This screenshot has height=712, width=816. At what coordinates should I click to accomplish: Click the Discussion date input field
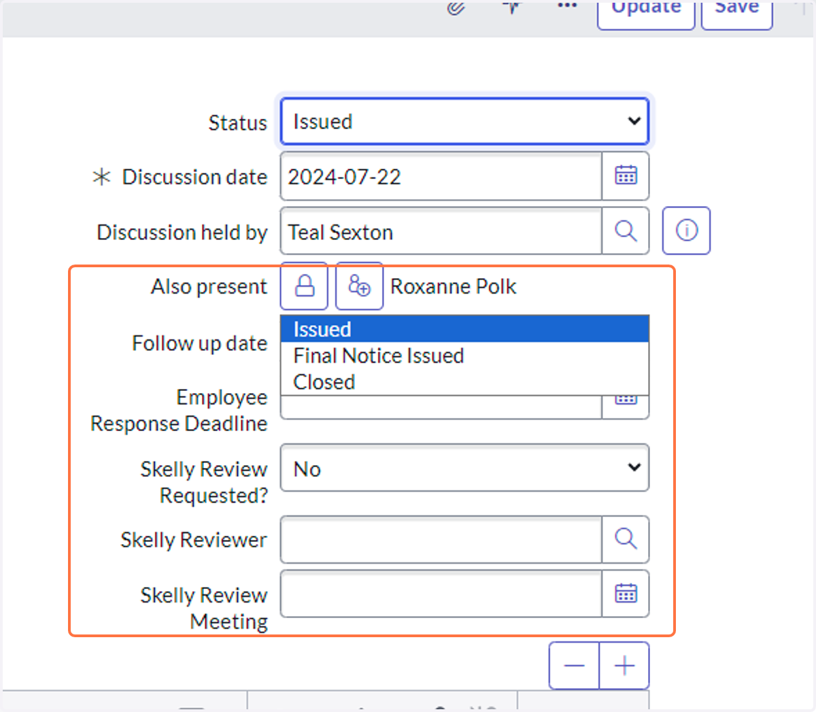click(441, 177)
